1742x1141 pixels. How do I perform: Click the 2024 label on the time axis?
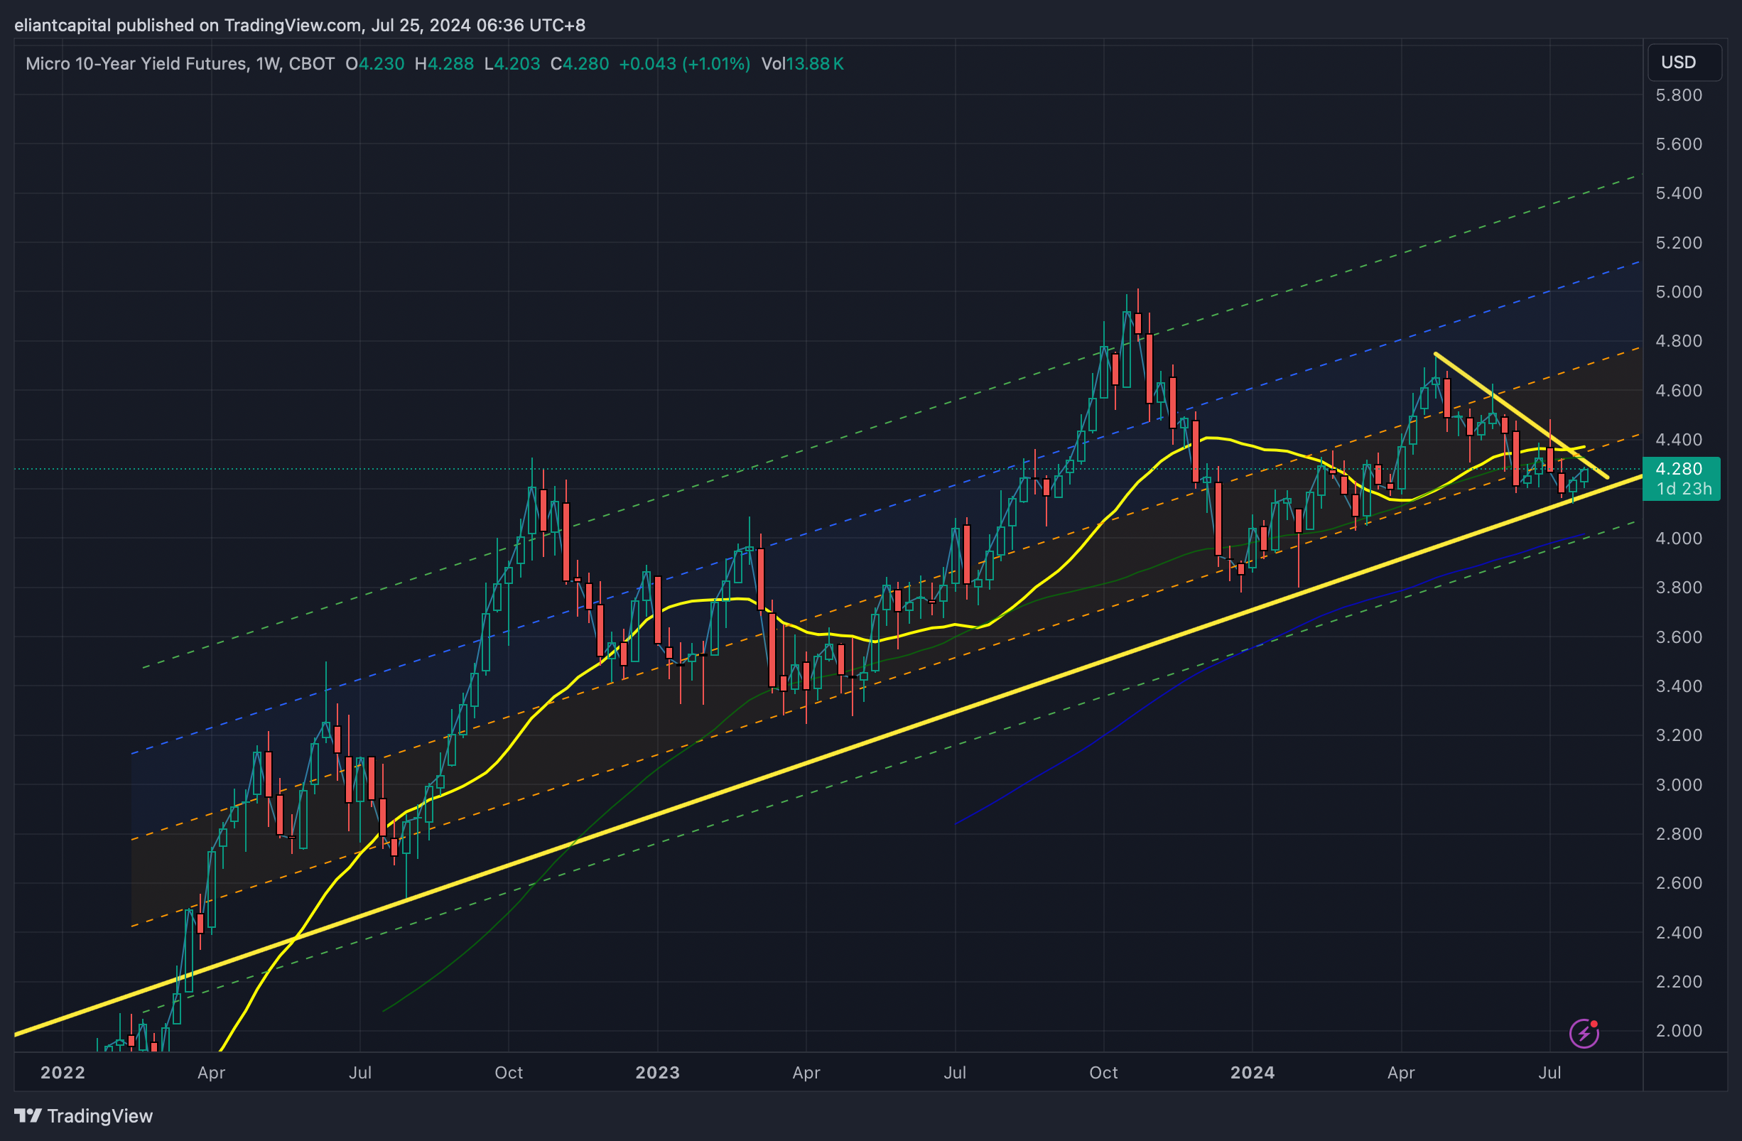tap(1253, 1073)
